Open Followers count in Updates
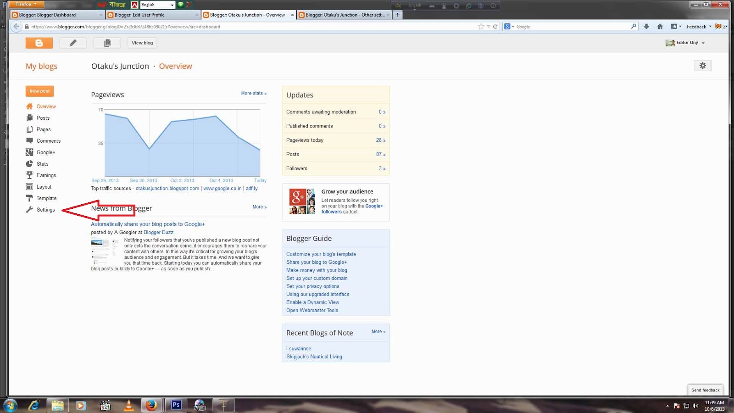 [382, 168]
